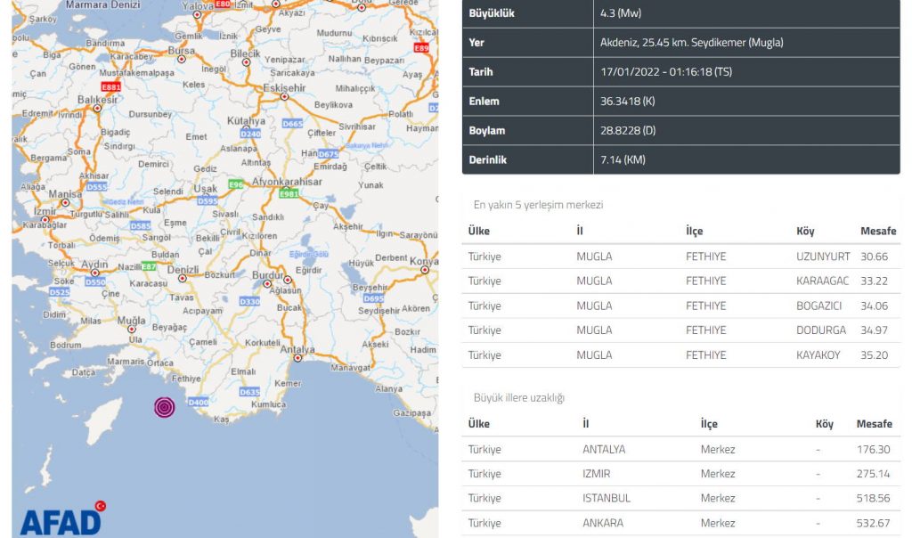
Task: Click ISTANBUL in the major cities table
Action: point(606,498)
